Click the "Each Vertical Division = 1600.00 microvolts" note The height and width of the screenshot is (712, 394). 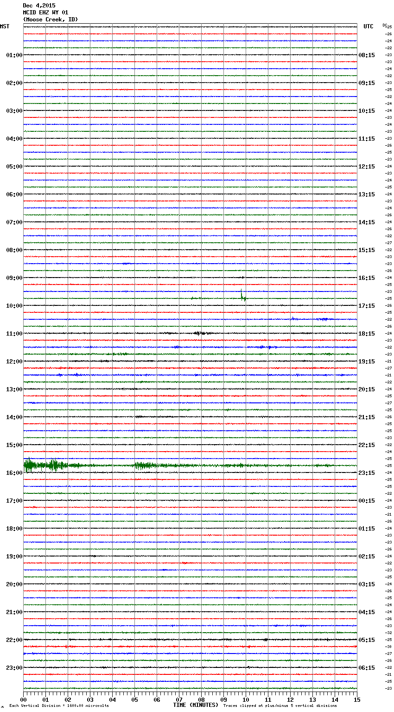click(59, 706)
